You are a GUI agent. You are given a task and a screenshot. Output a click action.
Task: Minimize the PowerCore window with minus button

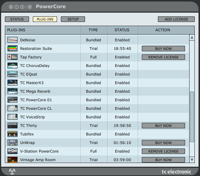coord(16,7)
